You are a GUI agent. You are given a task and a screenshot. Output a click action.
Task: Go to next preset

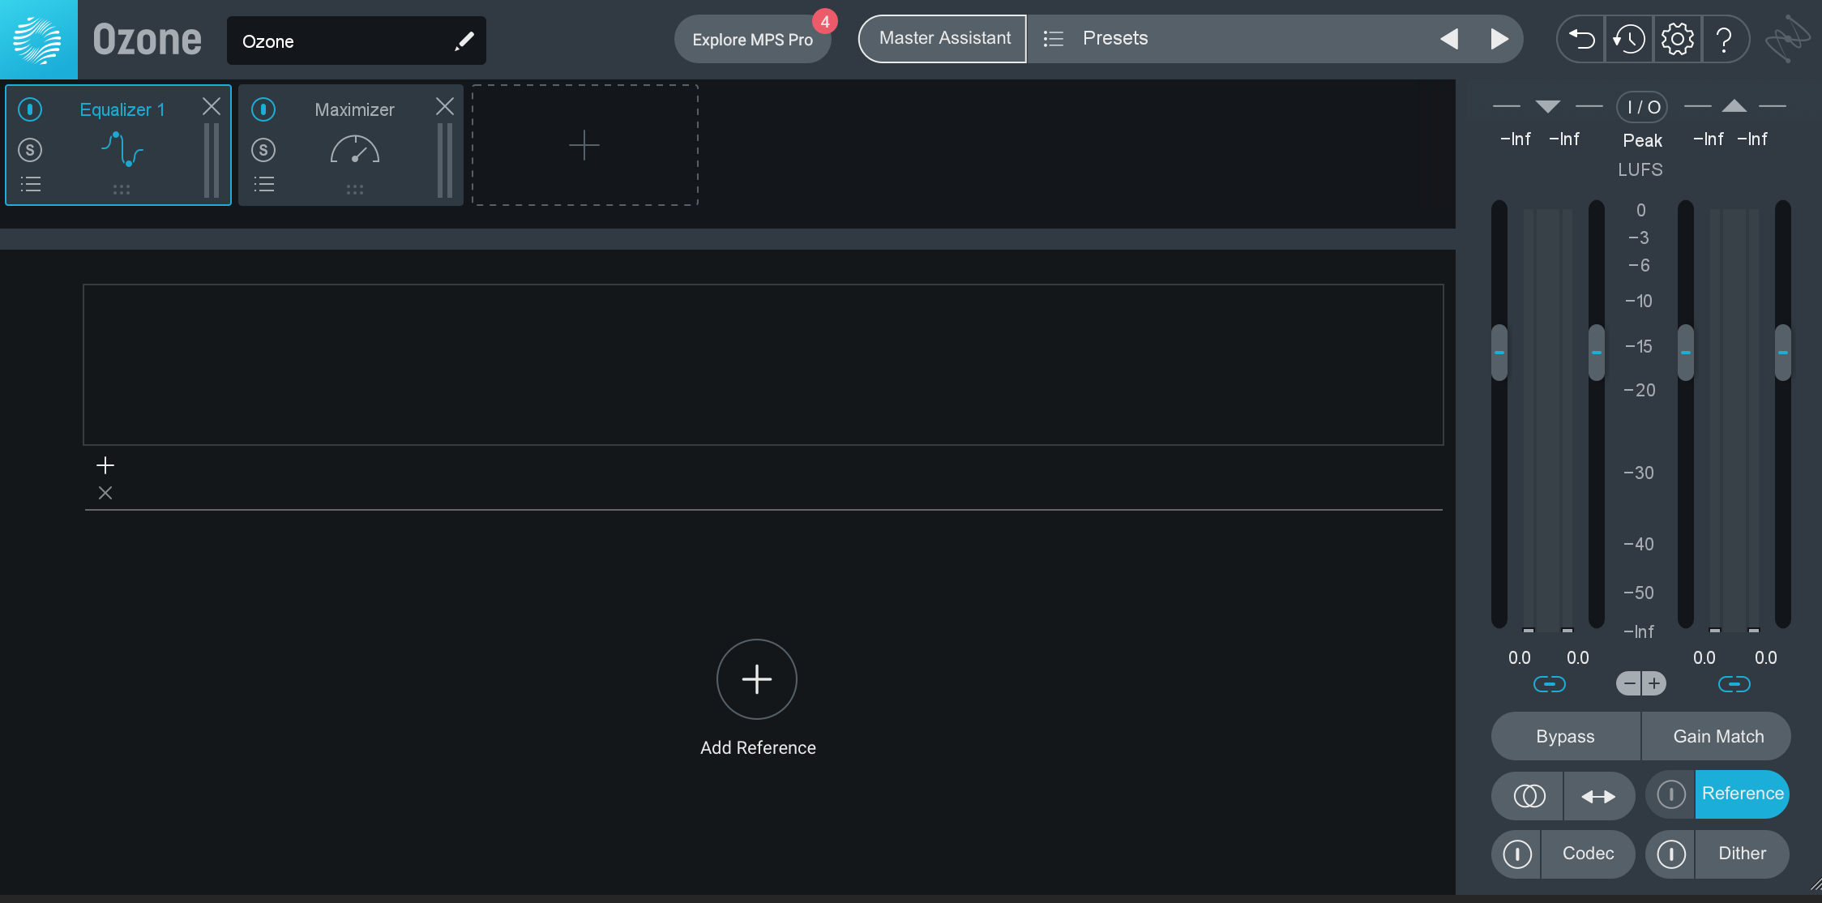1499,38
